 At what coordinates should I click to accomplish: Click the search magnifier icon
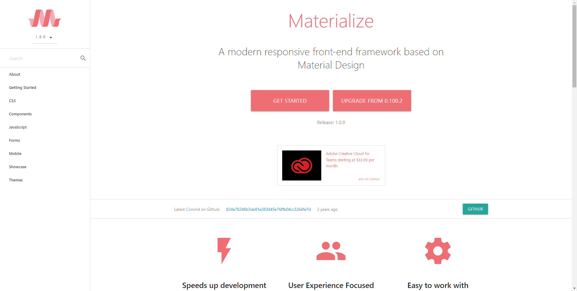[x=83, y=58]
